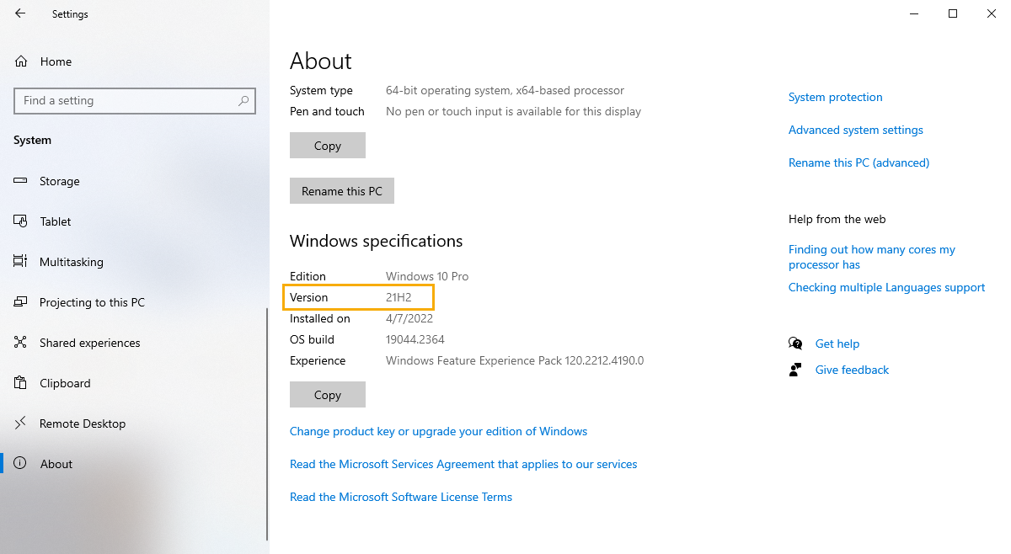Open Checking multiple Languages support link
The height and width of the screenshot is (554, 1011).
coord(886,287)
